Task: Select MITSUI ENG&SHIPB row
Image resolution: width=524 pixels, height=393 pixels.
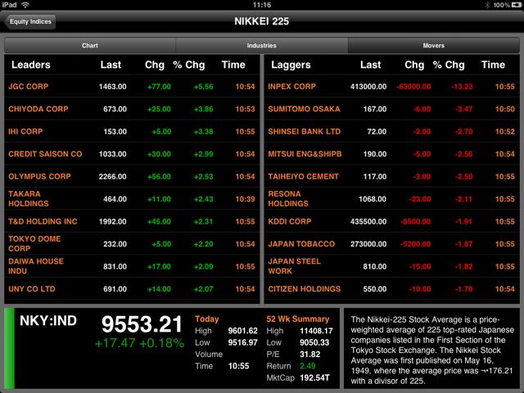Action: click(x=392, y=154)
